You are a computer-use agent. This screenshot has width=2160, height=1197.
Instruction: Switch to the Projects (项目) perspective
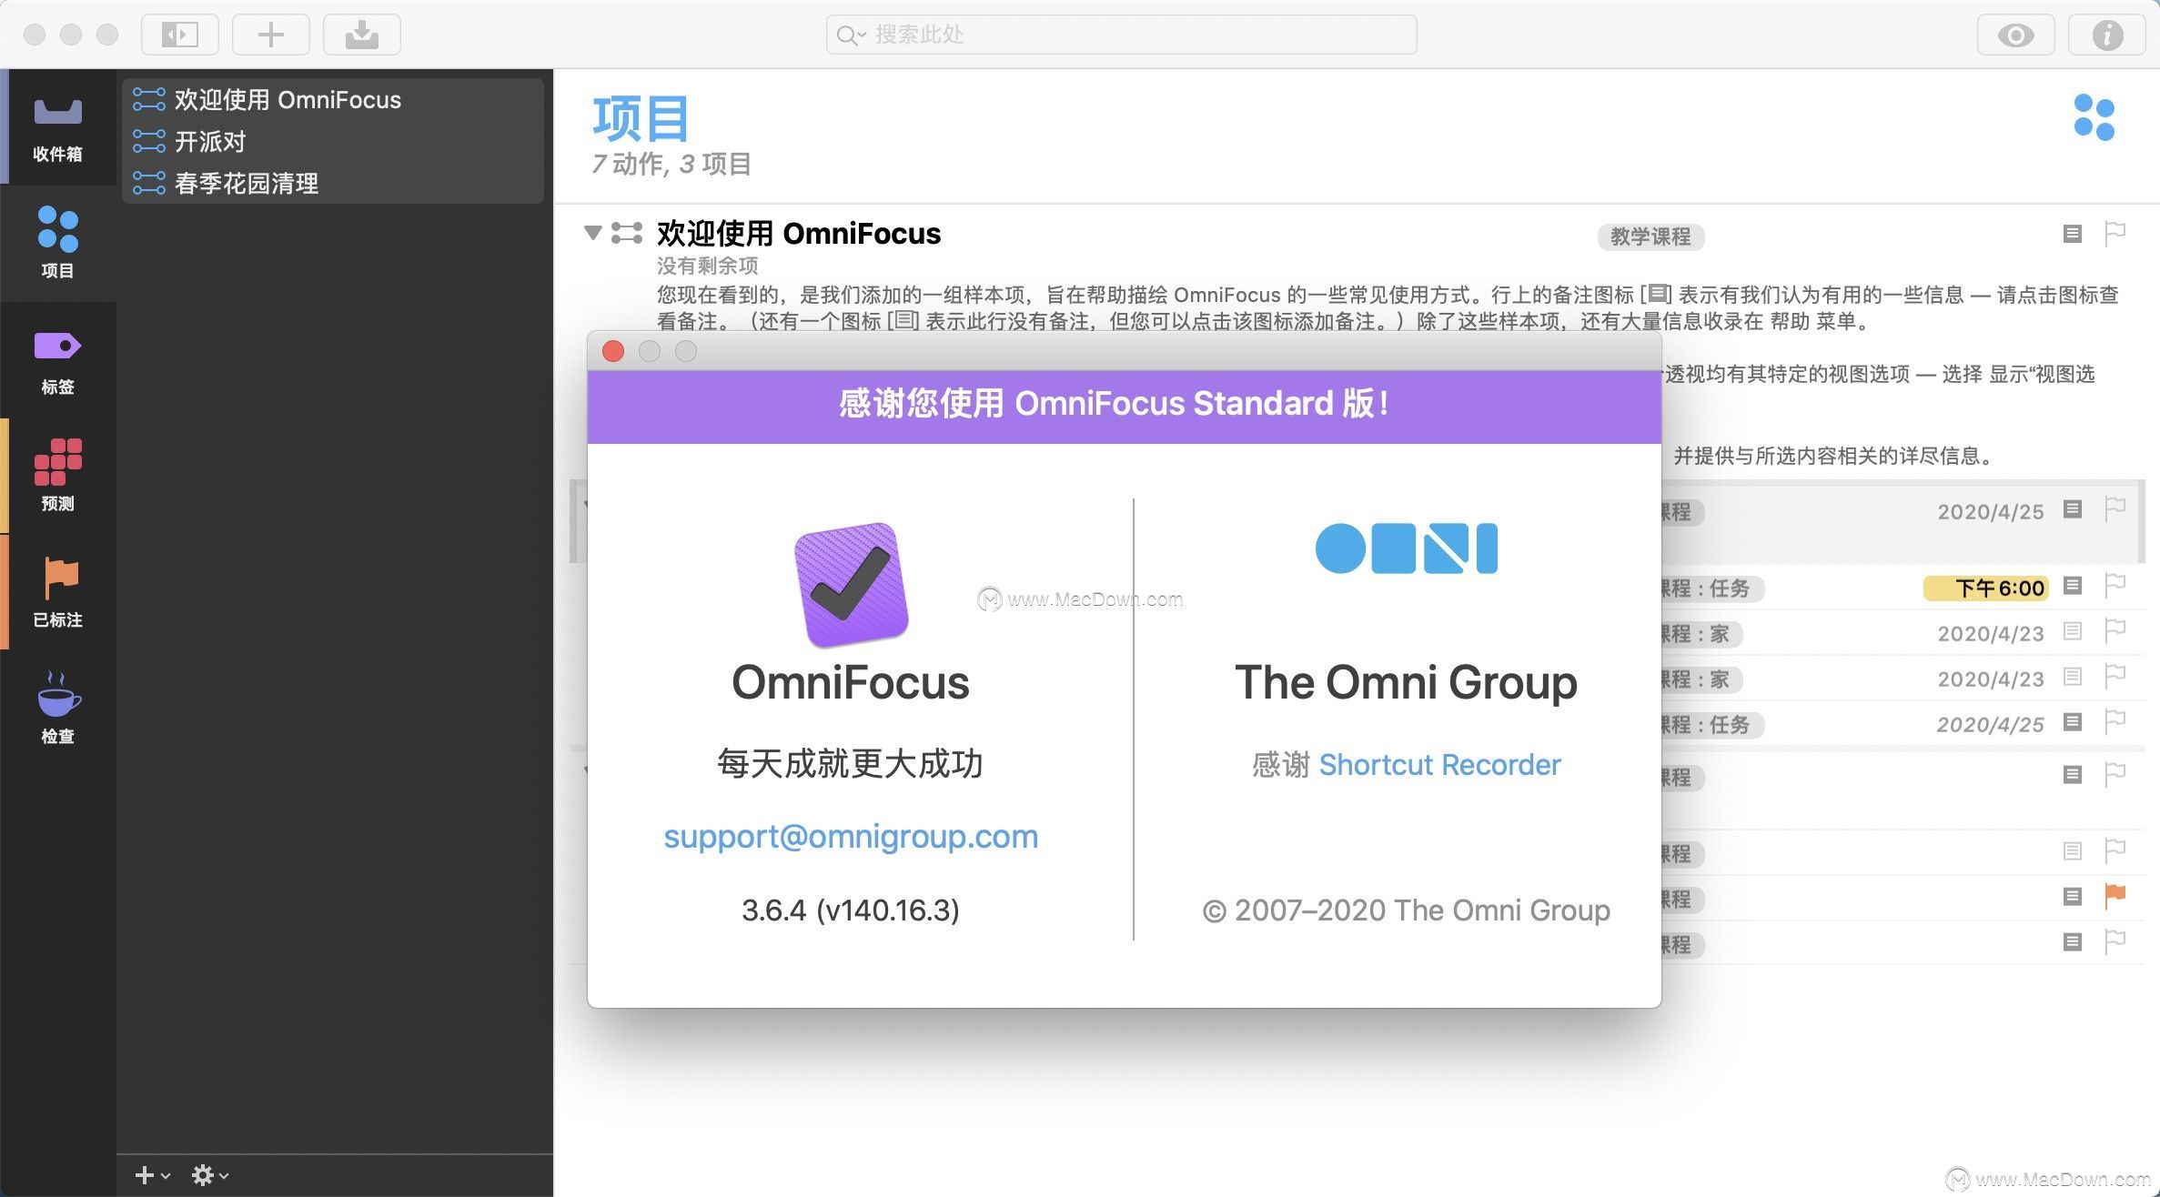tap(58, 243)
